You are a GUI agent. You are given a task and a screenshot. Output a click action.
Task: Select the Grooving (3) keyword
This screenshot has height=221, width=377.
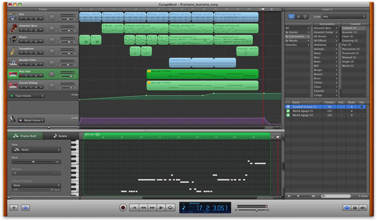click(354, 40)
